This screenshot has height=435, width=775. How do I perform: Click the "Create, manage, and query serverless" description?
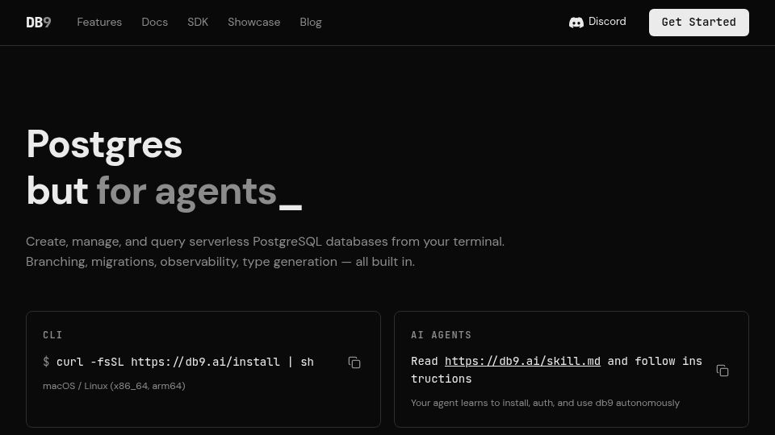coord(265,242)
